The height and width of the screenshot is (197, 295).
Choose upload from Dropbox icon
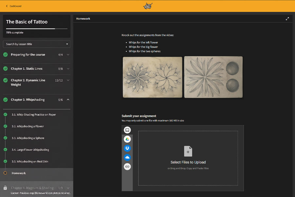tap(128, 148)
